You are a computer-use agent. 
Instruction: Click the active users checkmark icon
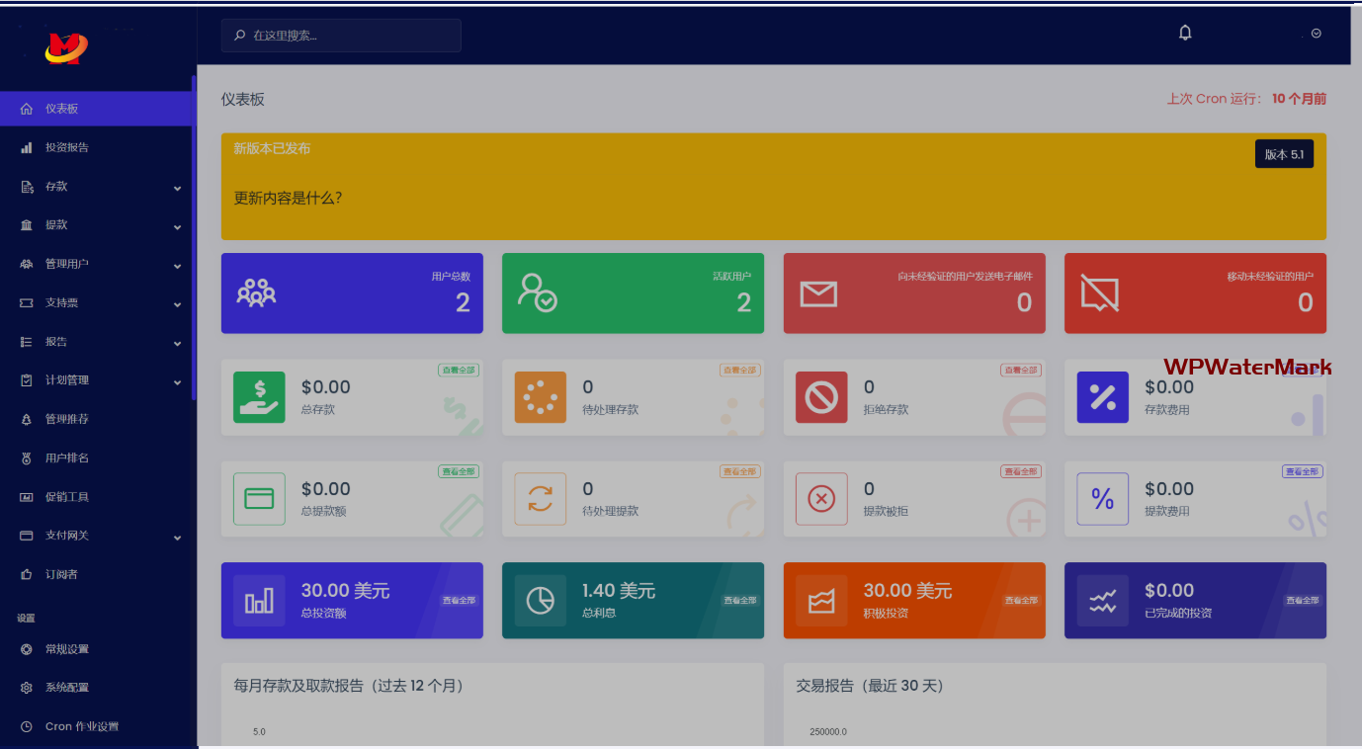click(x=538, y=292)
